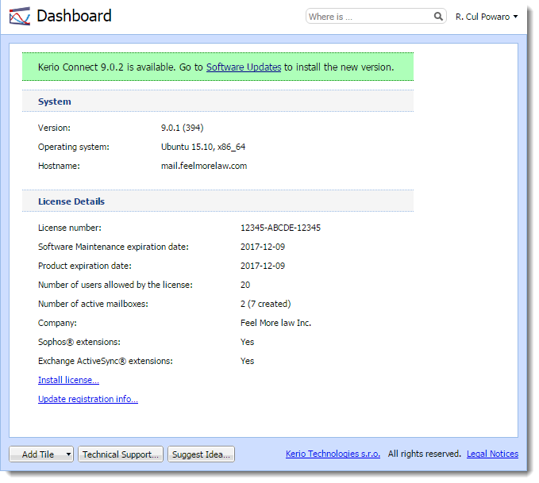
Task: Expand the Add Tile dropdown arrow
Action: coord(68,454)
